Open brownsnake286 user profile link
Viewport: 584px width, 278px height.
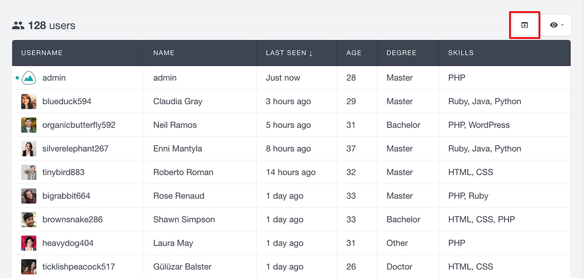pos(73,219)
